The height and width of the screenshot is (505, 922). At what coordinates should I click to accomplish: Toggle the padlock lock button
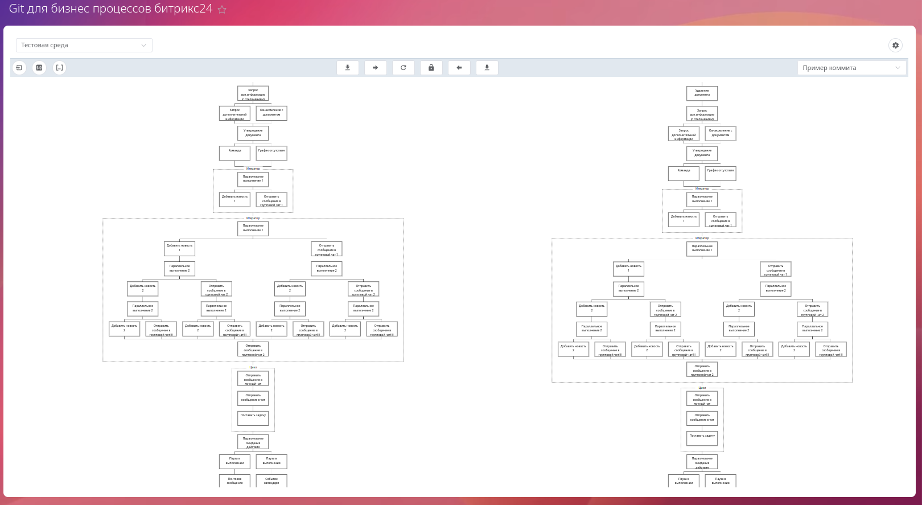(431, 68)
